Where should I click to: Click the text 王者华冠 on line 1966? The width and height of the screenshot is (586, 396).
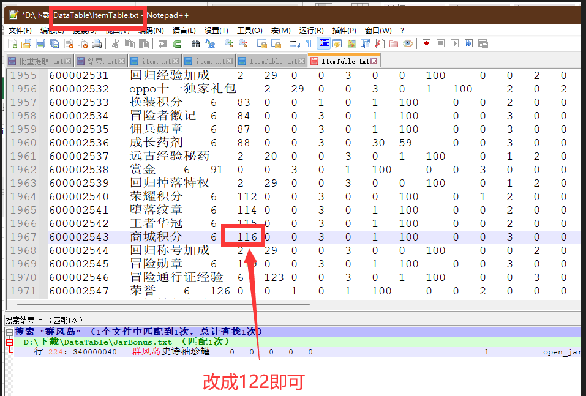point(156,223)
